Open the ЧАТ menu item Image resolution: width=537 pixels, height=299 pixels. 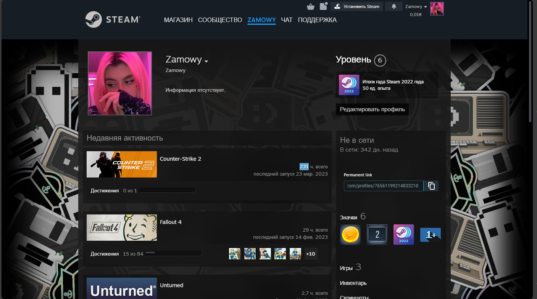(287, 20)
